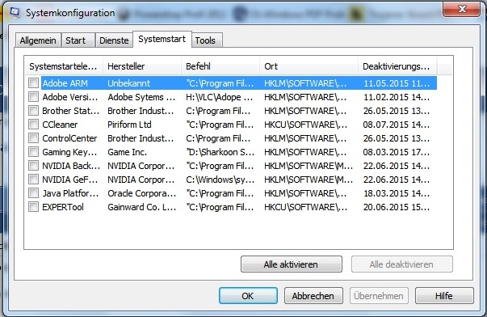
Task: Click date 18.03.2015 14... cell
Action: point(397,193)
